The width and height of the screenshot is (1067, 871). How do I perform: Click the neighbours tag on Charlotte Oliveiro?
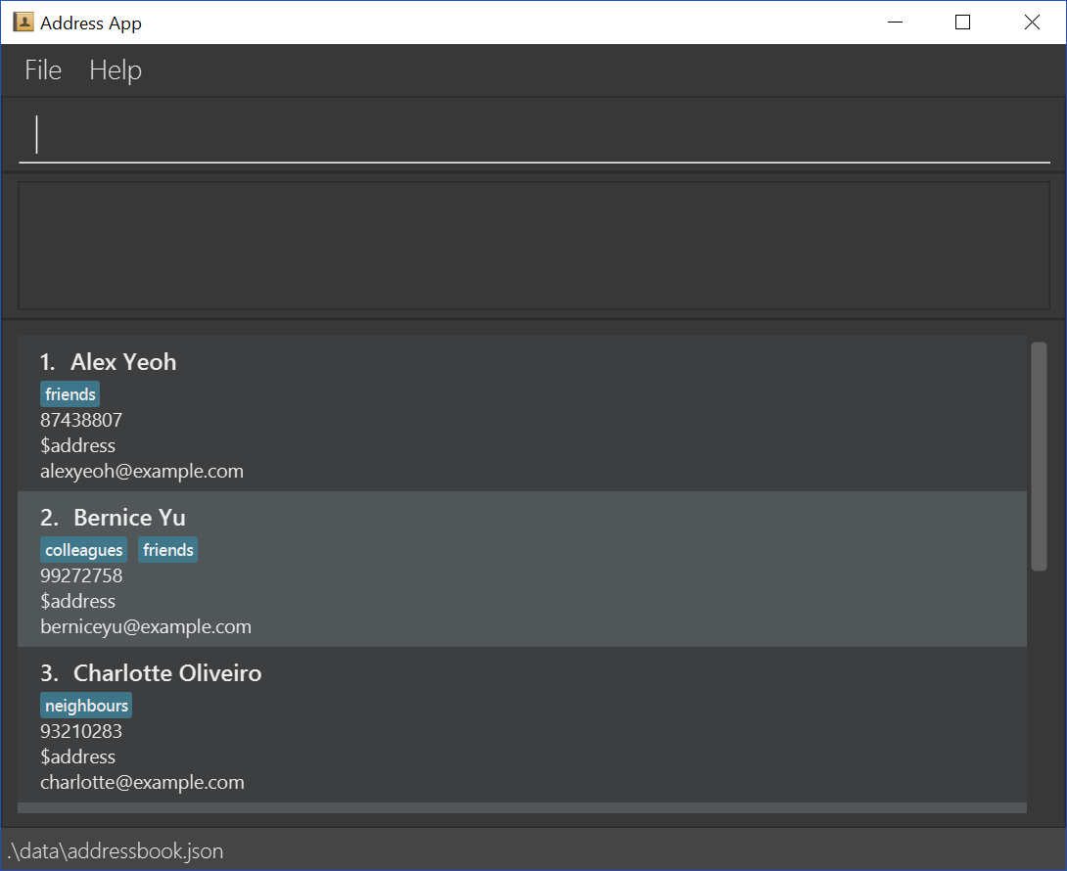(x=86, y=706)
